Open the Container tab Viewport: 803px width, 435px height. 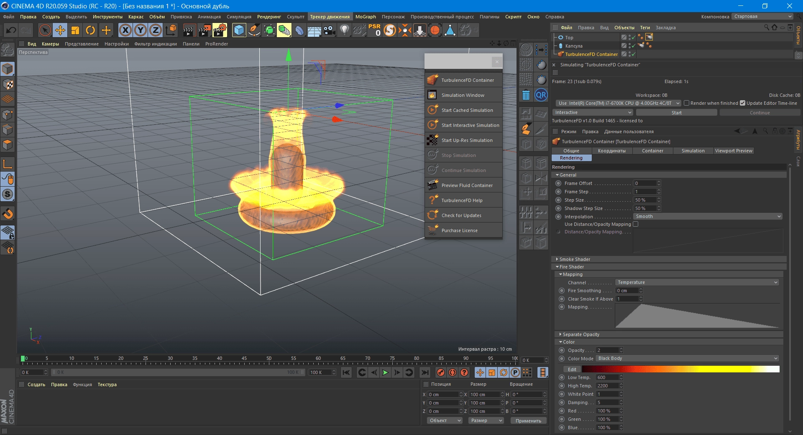[x=652, y=151]
